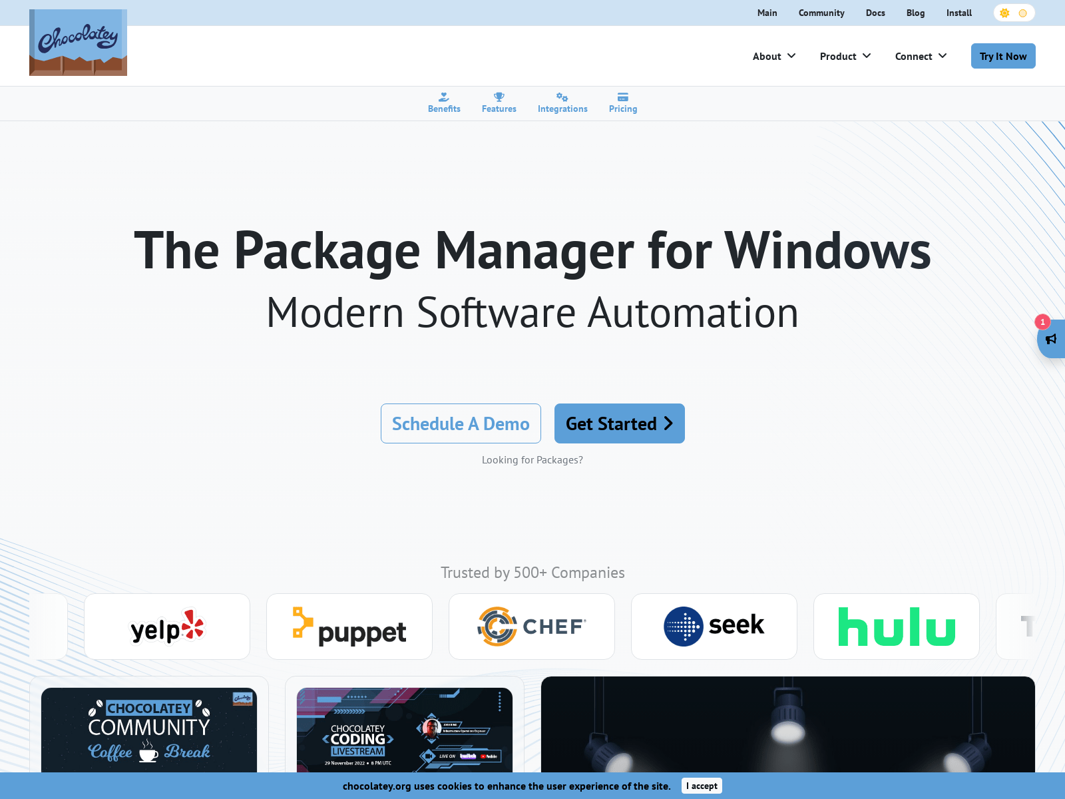Select the sun light-theme icon

click(x=1004, y=13)
